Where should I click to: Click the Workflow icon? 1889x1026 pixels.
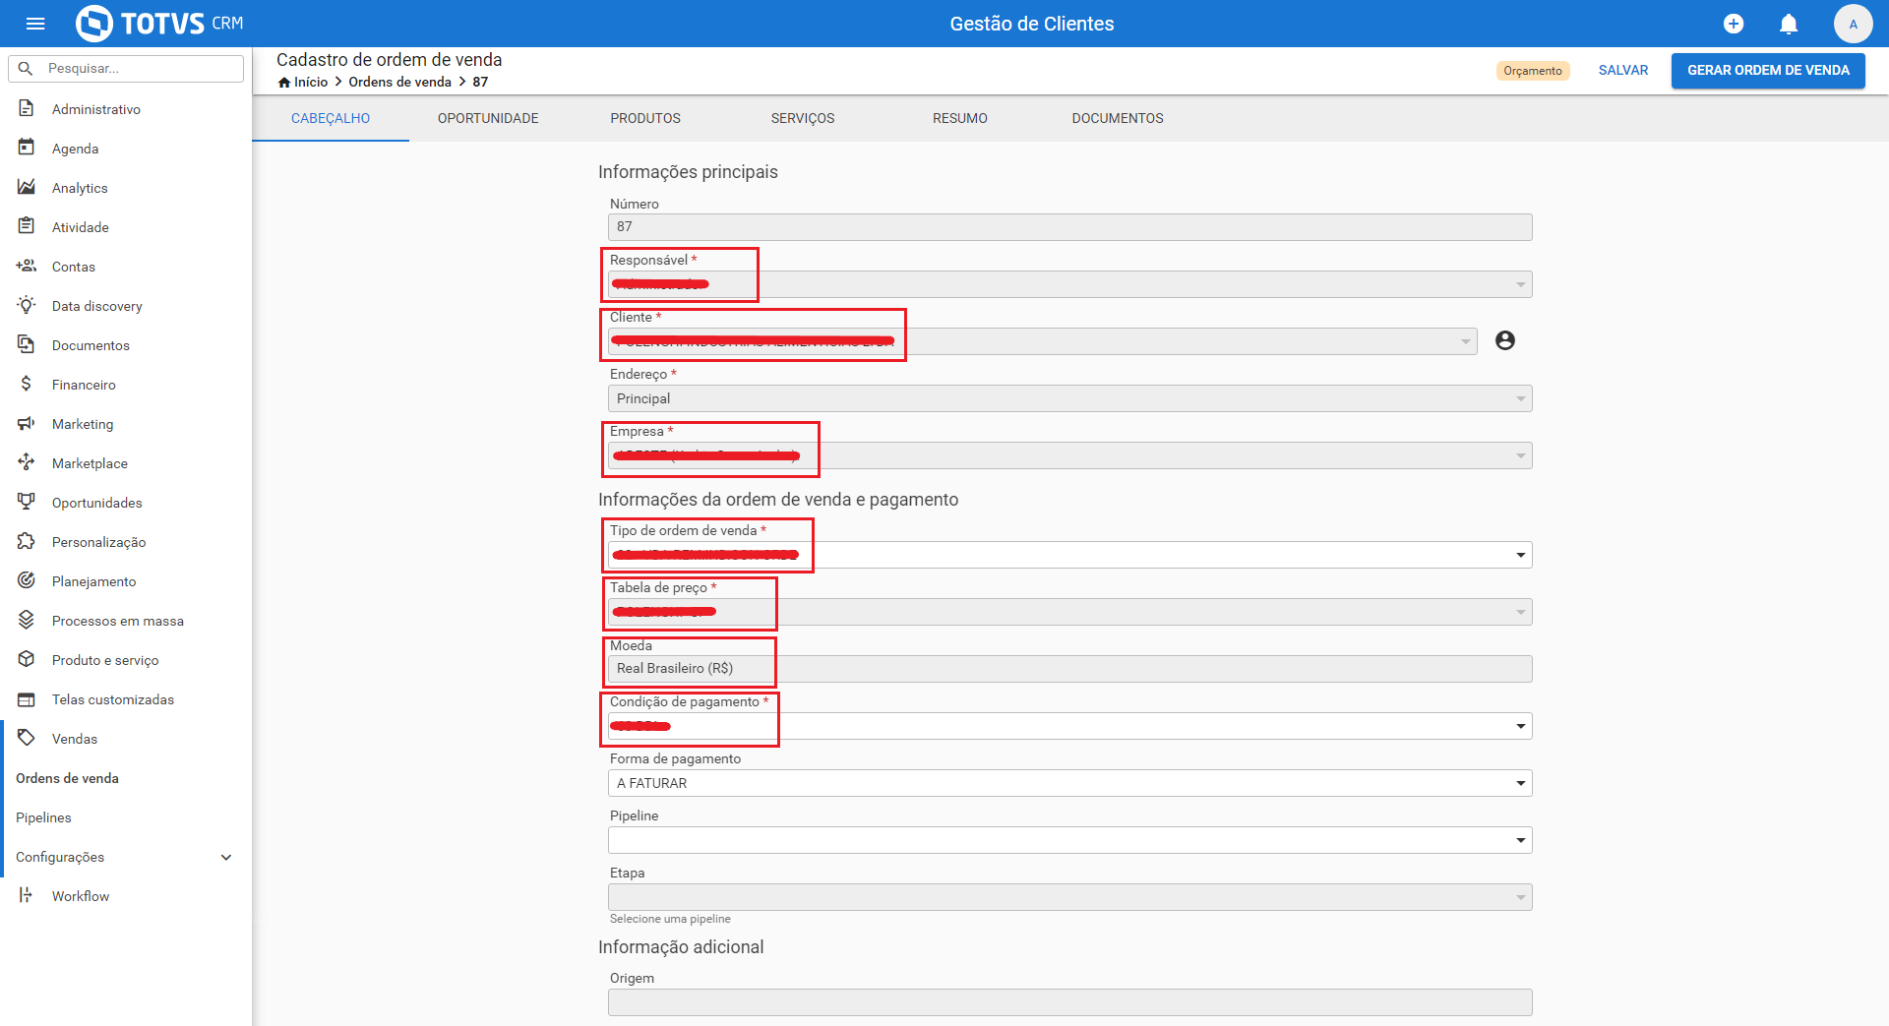tap(27, 895)
